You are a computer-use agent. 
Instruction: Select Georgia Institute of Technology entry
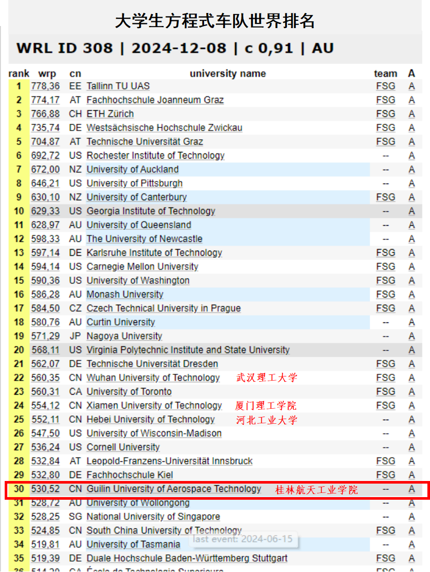150,211
